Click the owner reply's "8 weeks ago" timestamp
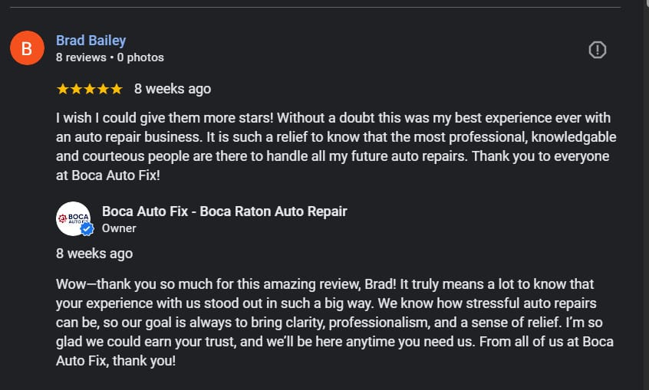 pyautogui.click(x=94, y=254)
